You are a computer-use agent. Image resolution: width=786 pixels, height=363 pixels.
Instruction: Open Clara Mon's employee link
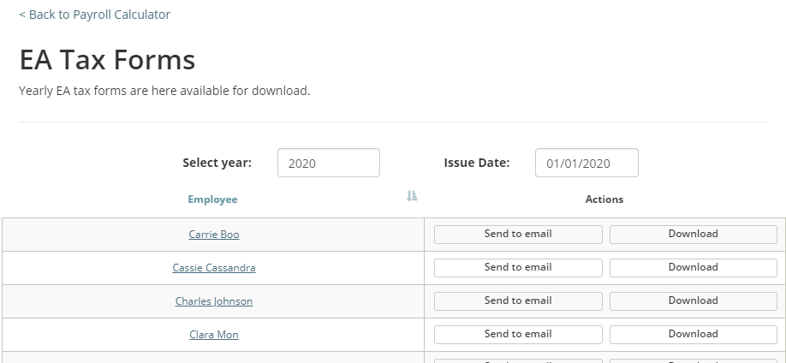click(214, 335)
